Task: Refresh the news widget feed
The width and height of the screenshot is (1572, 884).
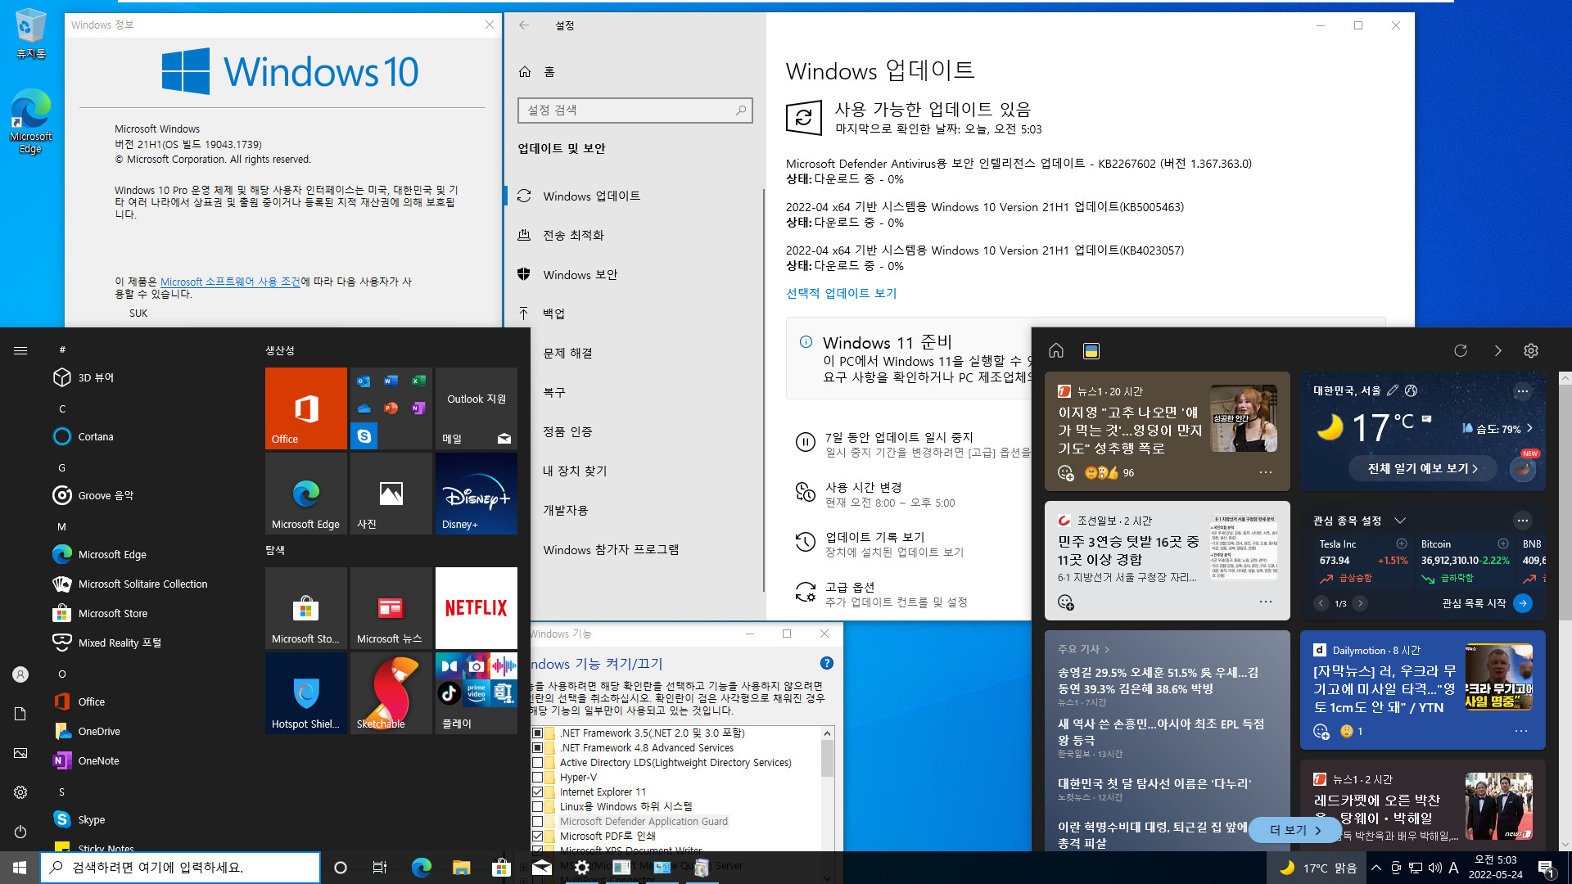Action: (x=1461, y=350)
